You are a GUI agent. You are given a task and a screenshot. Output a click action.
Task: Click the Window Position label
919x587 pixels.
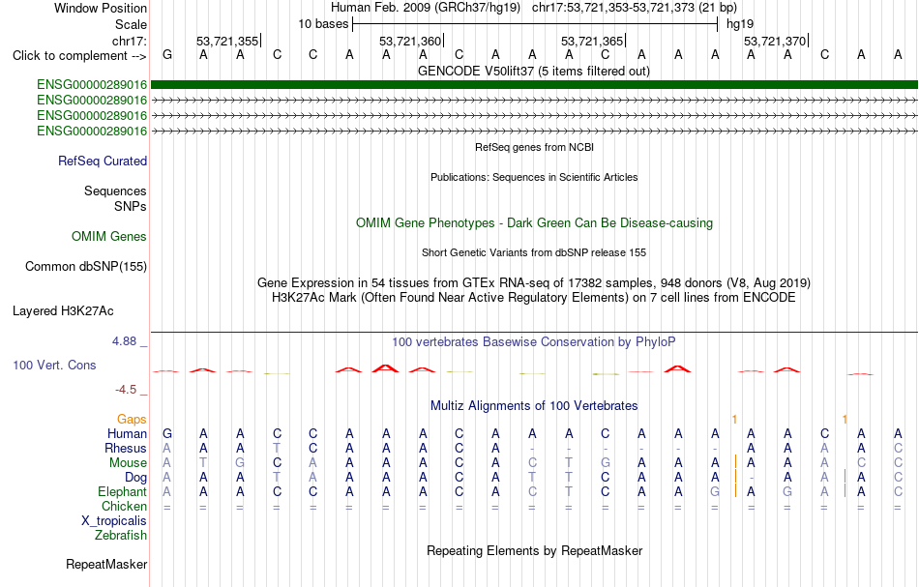click(101, 8)
